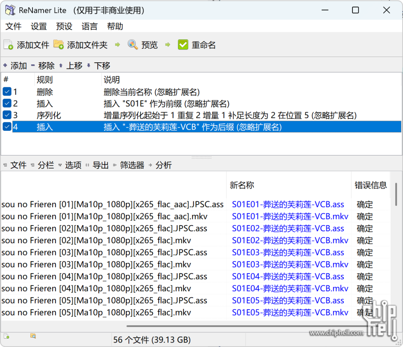
Task: Expand the 选项 options panel section
Action: (x=73, y=165)
